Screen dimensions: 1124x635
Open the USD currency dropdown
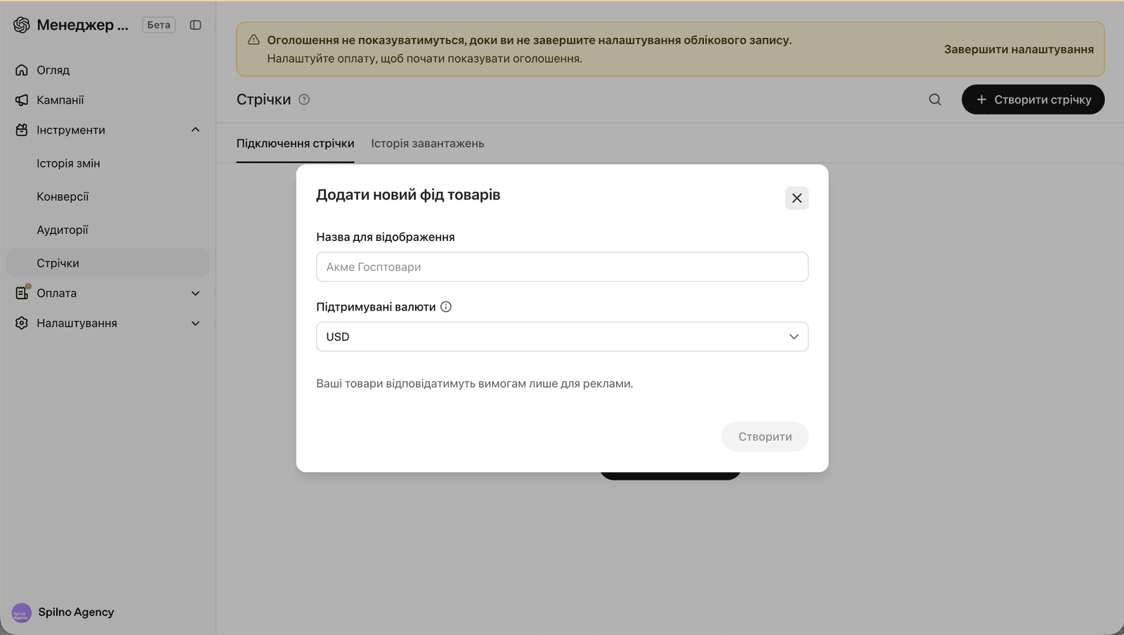point(562,336)
